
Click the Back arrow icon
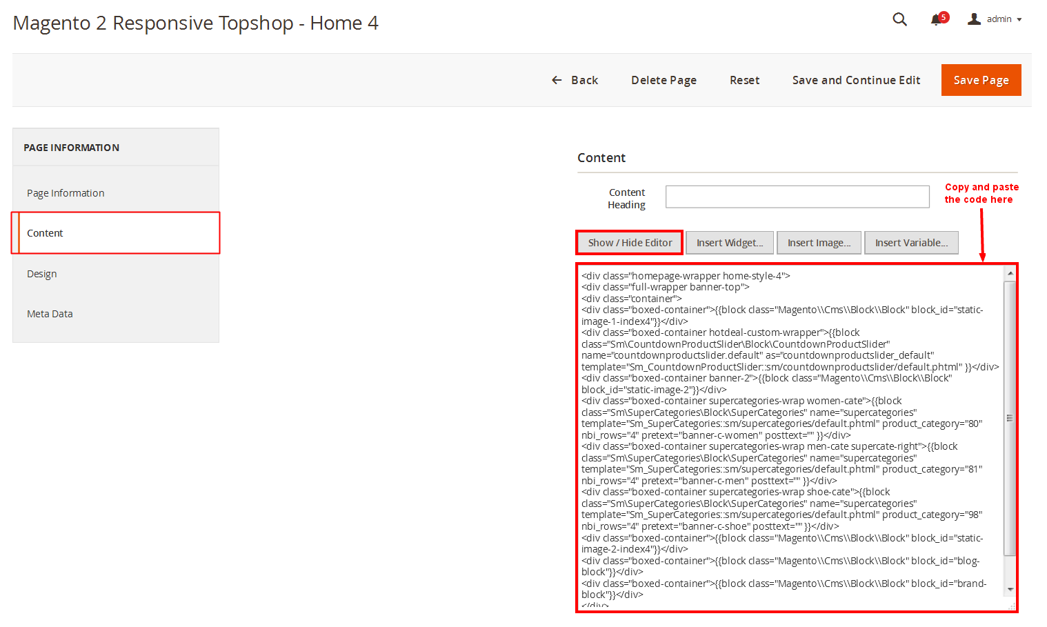coord(557,81)
